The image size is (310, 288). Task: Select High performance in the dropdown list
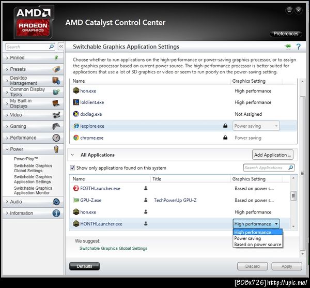click(258, 232)
